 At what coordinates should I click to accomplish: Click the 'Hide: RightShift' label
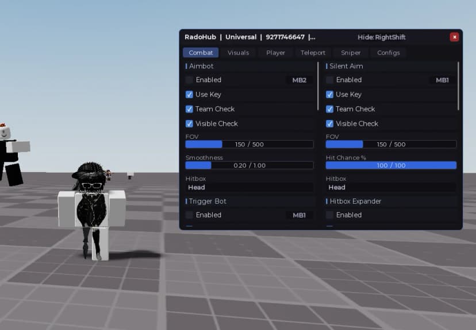coord(381,37)
